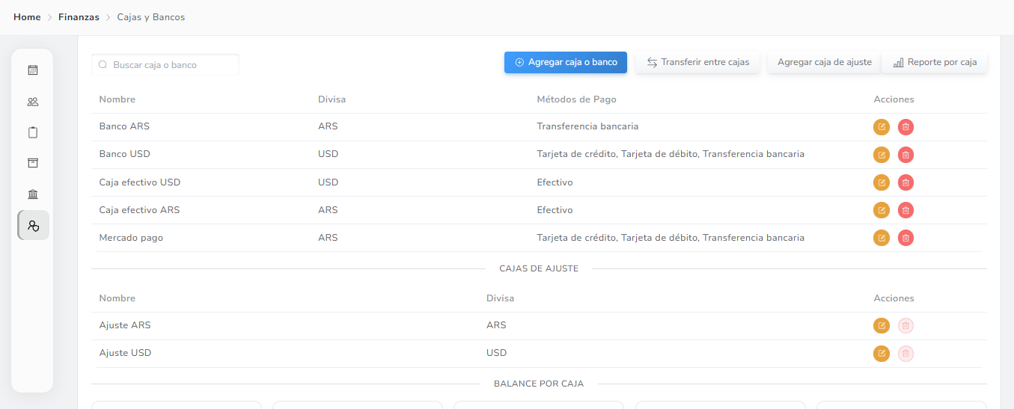1014x409 pixels.
Task: Select the Caja efectivo USD name
Action: 140,182
